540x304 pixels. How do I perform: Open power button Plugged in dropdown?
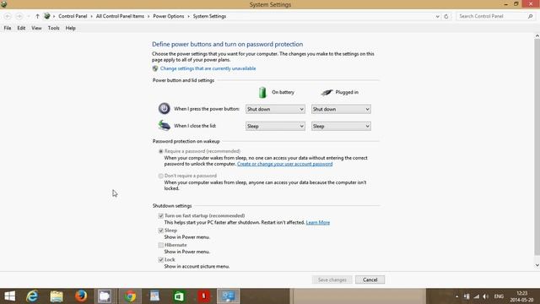coord(341,109)
